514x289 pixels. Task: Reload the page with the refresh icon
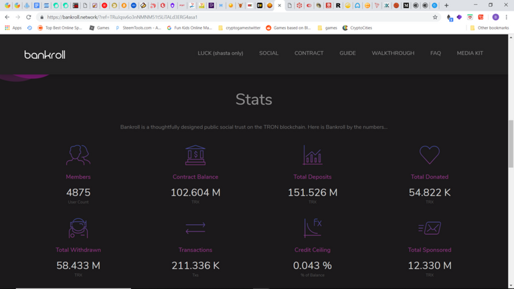(29, 17)
